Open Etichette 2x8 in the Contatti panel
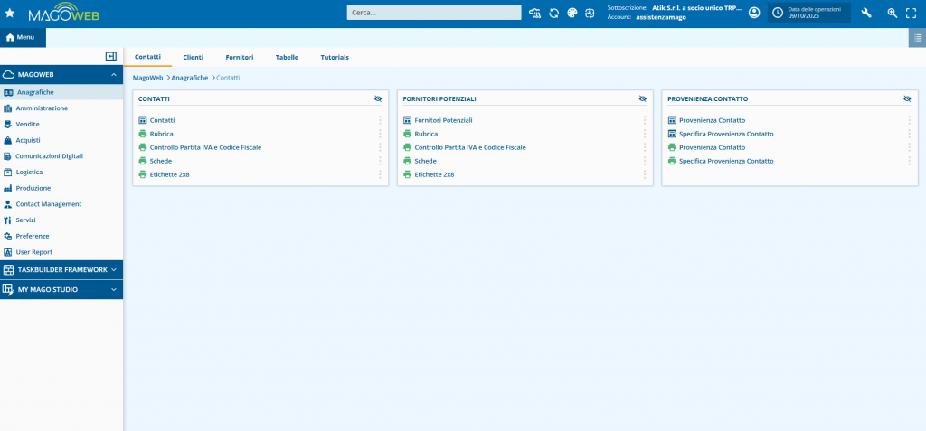The height and width of the screenshot is (431, 926). [169, 174]
